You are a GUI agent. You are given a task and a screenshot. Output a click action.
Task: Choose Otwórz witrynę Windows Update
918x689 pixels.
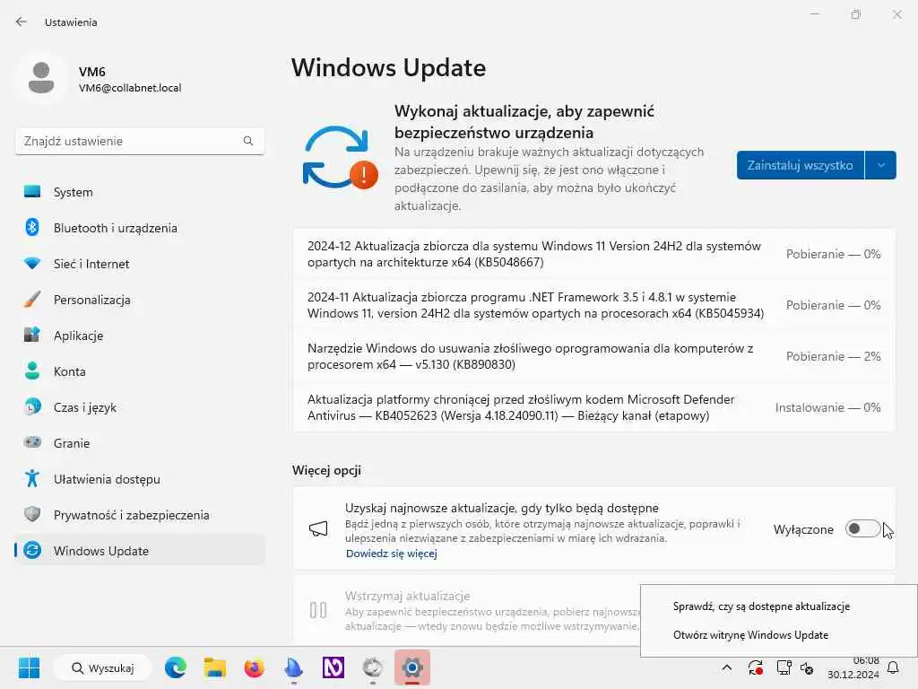click(x=750, y=635)
